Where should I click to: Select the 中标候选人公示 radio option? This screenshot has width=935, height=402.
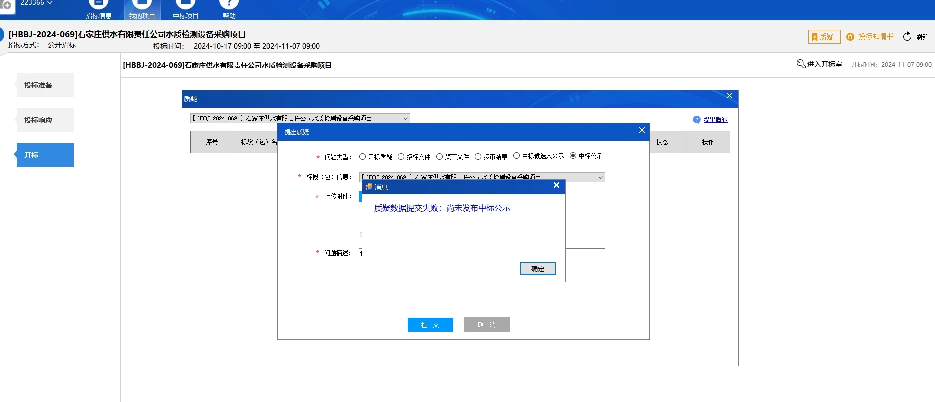(x=516, y=156)
